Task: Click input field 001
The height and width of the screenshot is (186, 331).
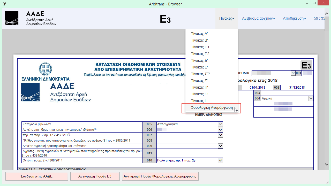Action: click(307, 73)
